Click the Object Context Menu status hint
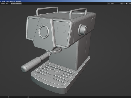 point(34,97)
